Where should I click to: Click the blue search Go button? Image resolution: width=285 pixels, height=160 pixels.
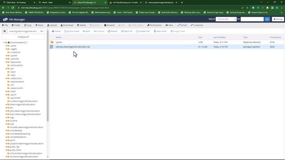[267, 19]
